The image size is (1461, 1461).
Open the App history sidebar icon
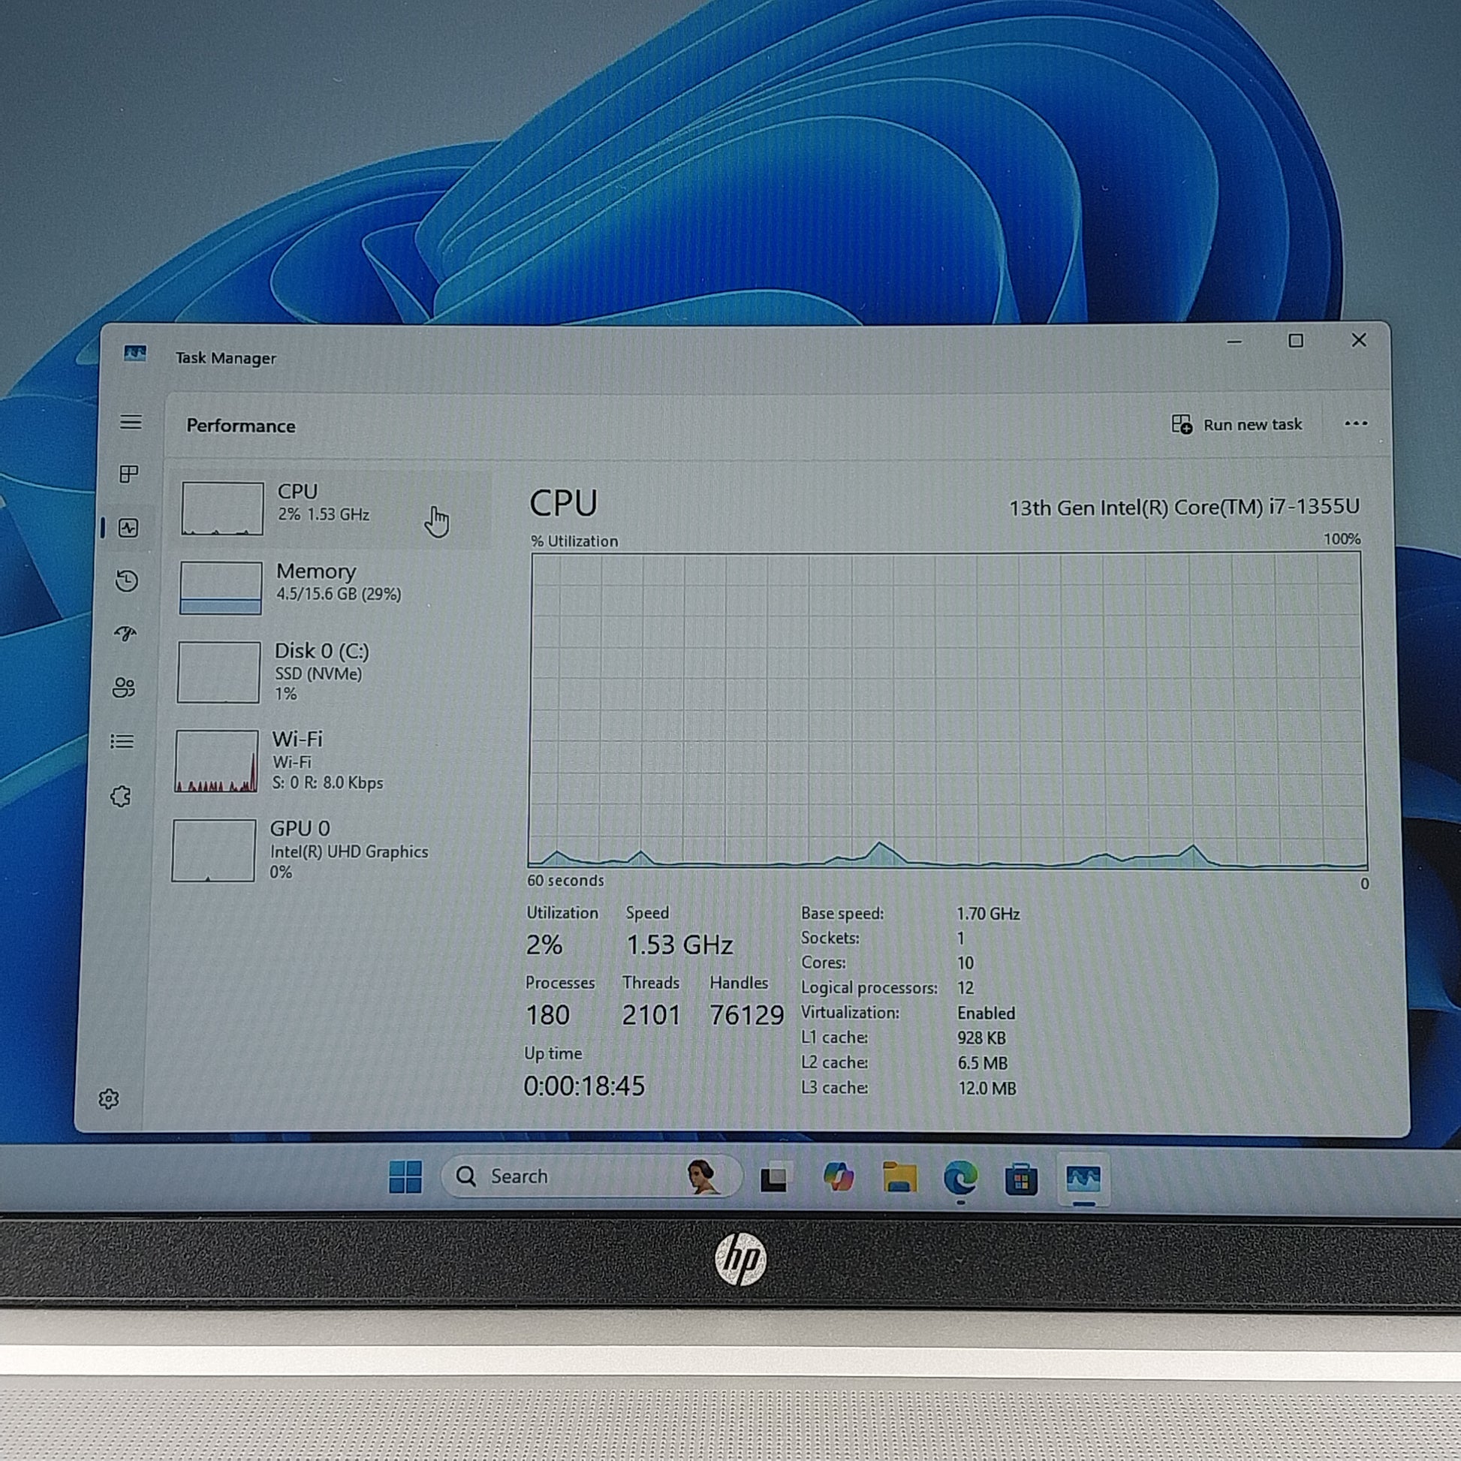tap(127, 581)
